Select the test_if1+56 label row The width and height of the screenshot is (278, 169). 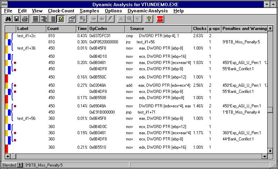(26, 118)
